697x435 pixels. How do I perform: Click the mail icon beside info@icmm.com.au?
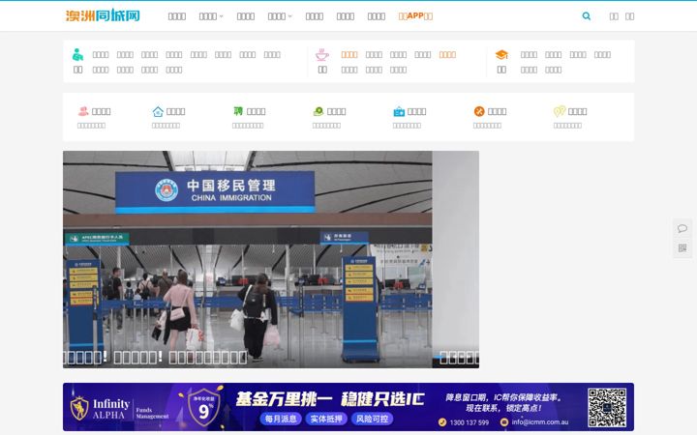tap(504, 422)
